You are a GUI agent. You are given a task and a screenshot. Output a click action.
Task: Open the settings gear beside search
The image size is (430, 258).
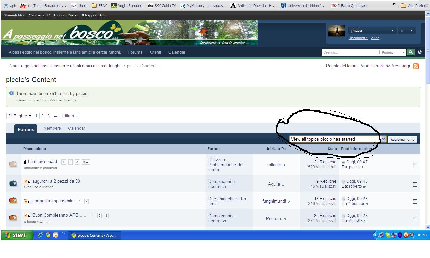(419, 52)
